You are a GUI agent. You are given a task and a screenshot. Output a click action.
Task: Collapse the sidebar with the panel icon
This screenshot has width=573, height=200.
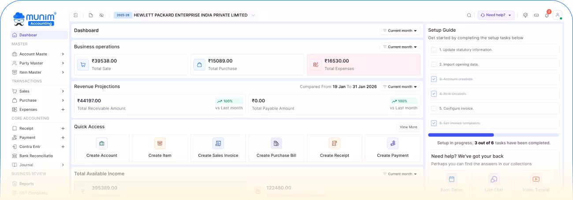pos(76,15)
